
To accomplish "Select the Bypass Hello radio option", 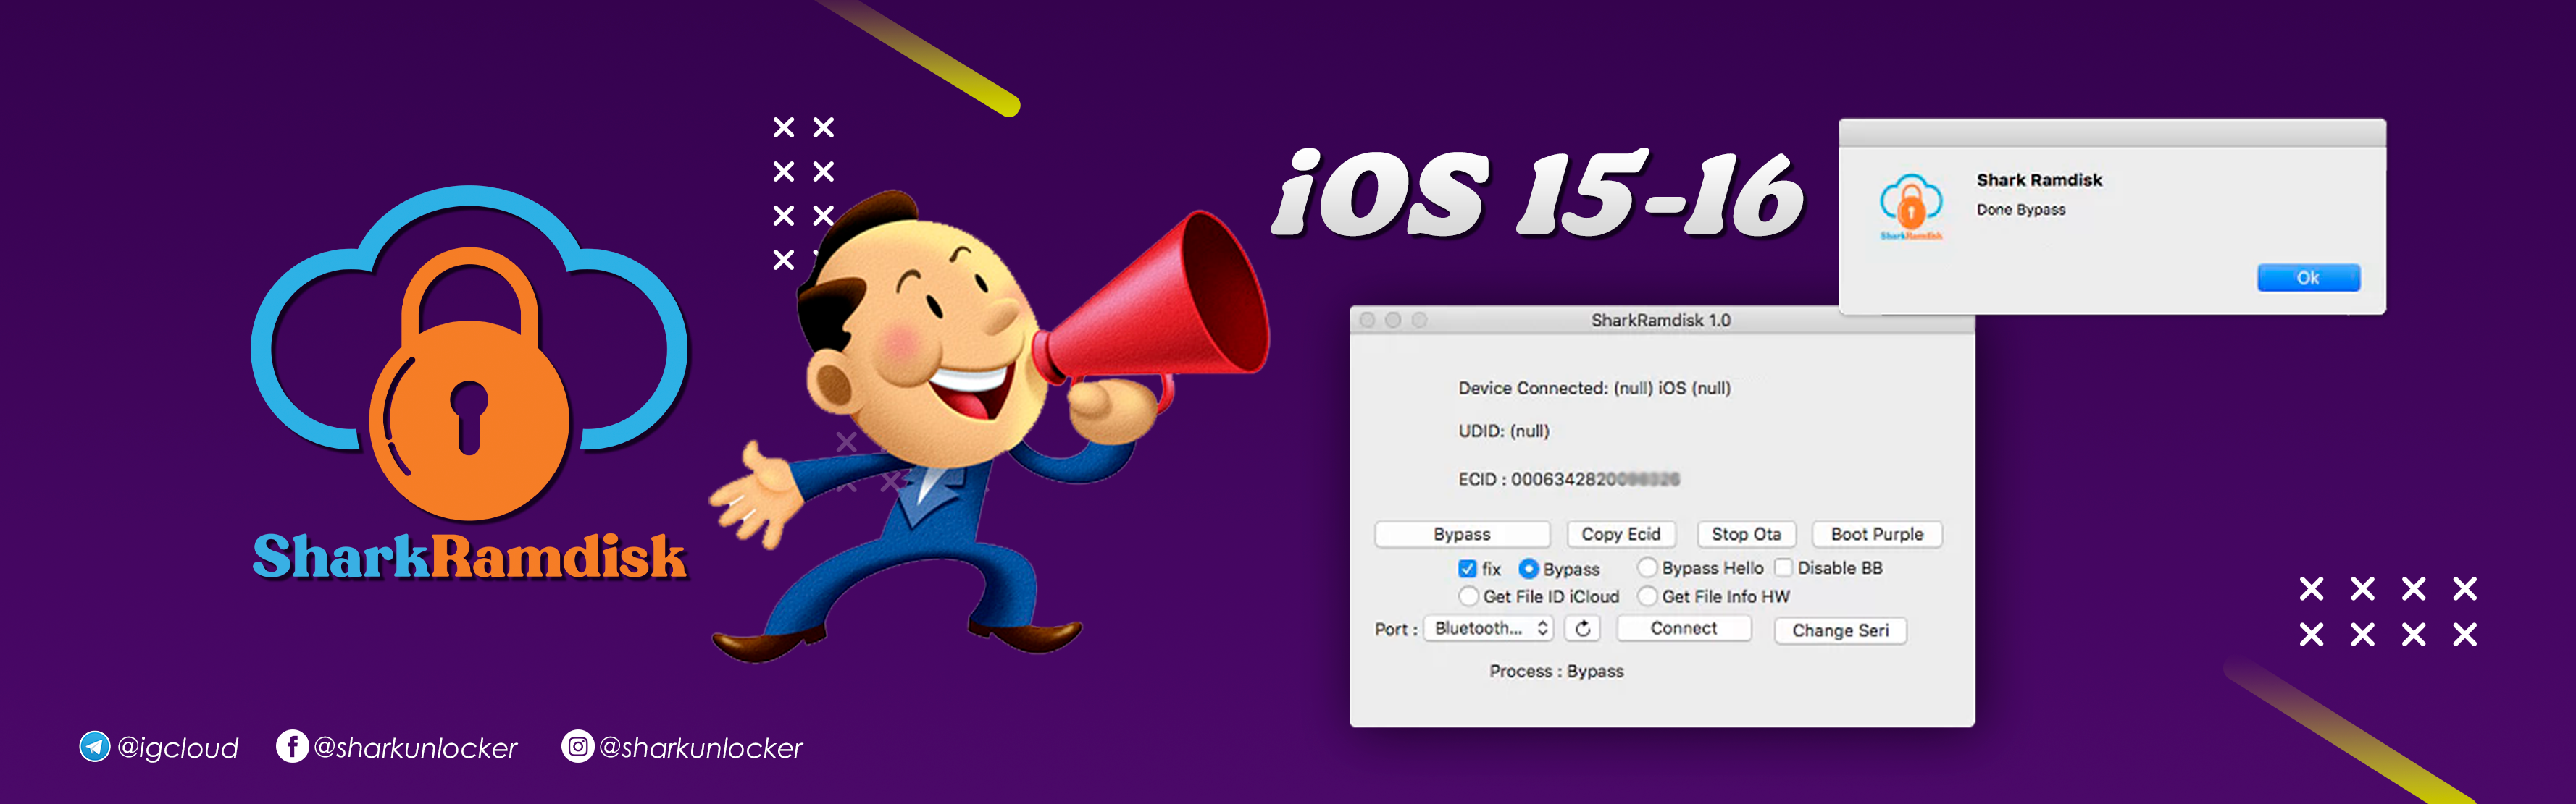I will pyautogui.click(x=1647, y=567).
